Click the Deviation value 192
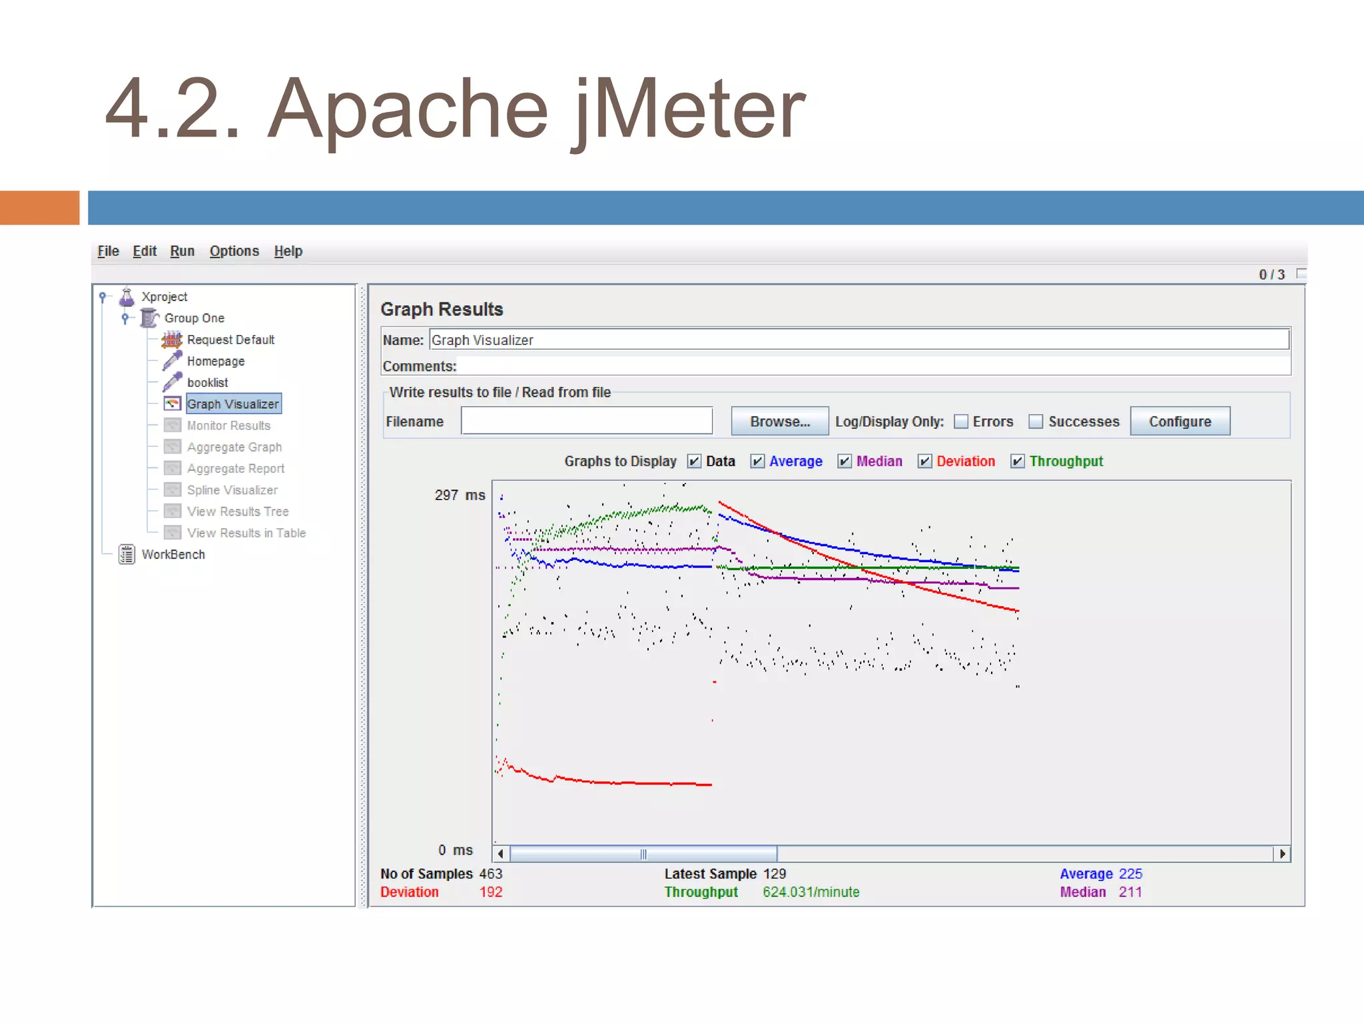Image resolution: width=1364 pixels, height=1023 pixels. (491, 892)
